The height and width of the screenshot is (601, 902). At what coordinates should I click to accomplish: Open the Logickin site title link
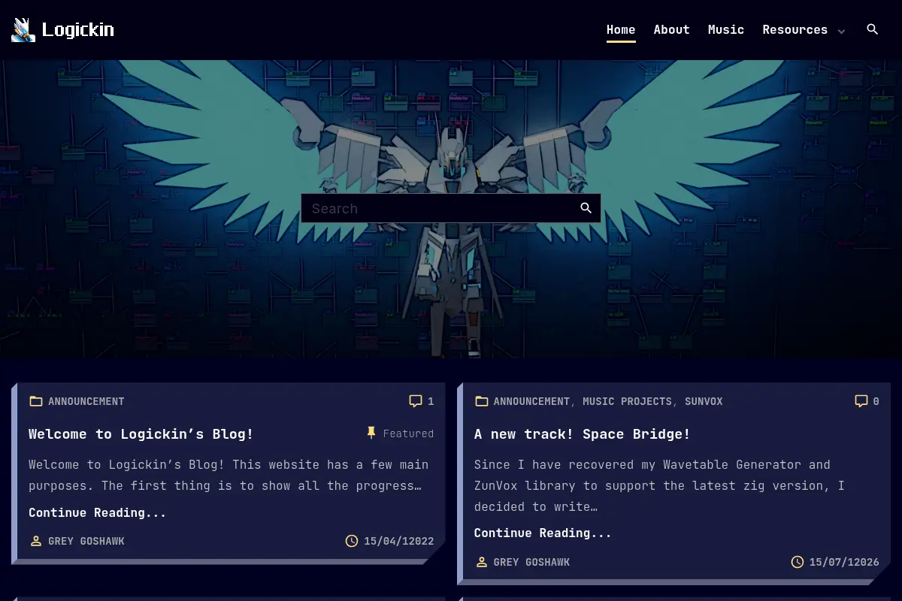click(78, 30)
